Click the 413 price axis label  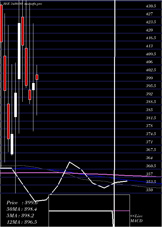coord(149,46)
